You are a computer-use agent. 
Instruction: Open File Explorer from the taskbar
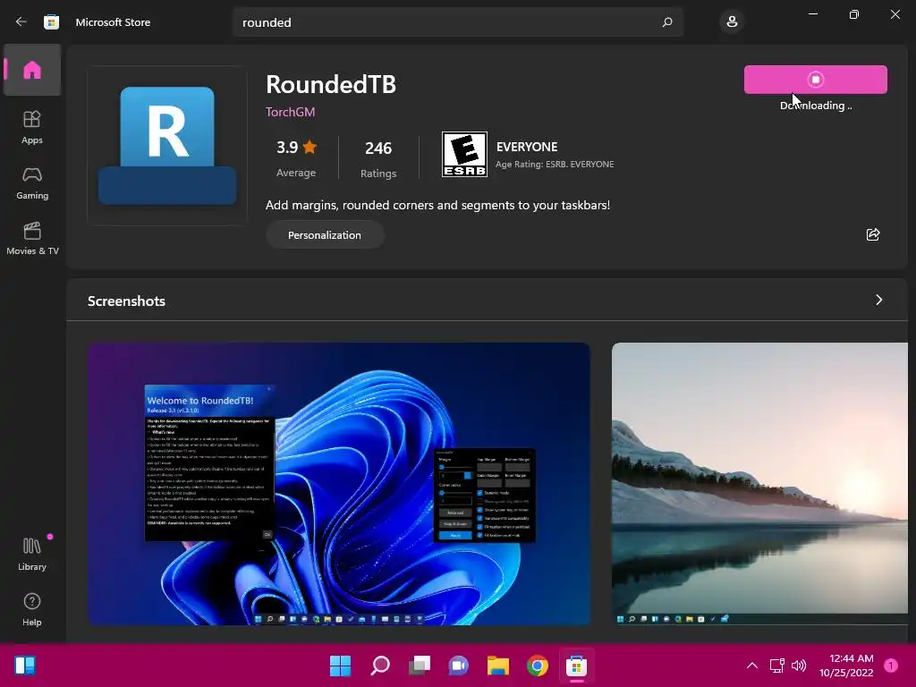[498, 665]
